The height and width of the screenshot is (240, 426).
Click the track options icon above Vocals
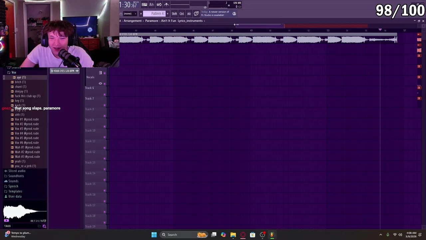[x=100, y=73]
